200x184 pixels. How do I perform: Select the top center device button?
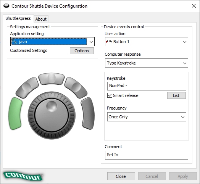52,79
